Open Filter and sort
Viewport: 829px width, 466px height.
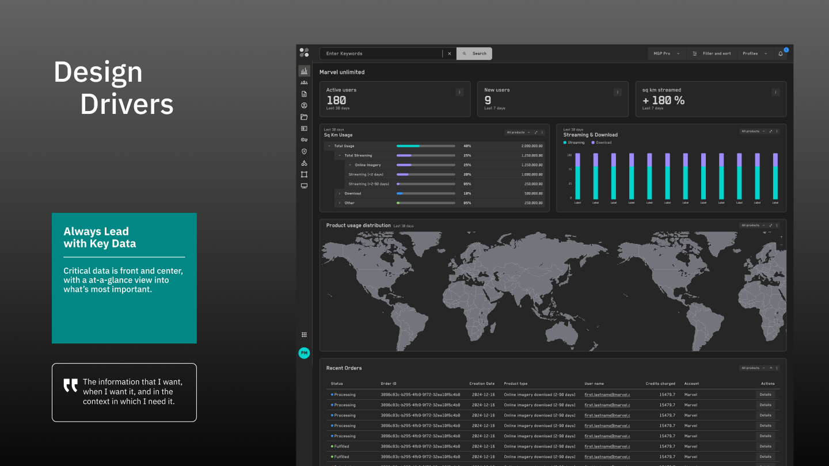pyautogui.click(x=712, y=54)
